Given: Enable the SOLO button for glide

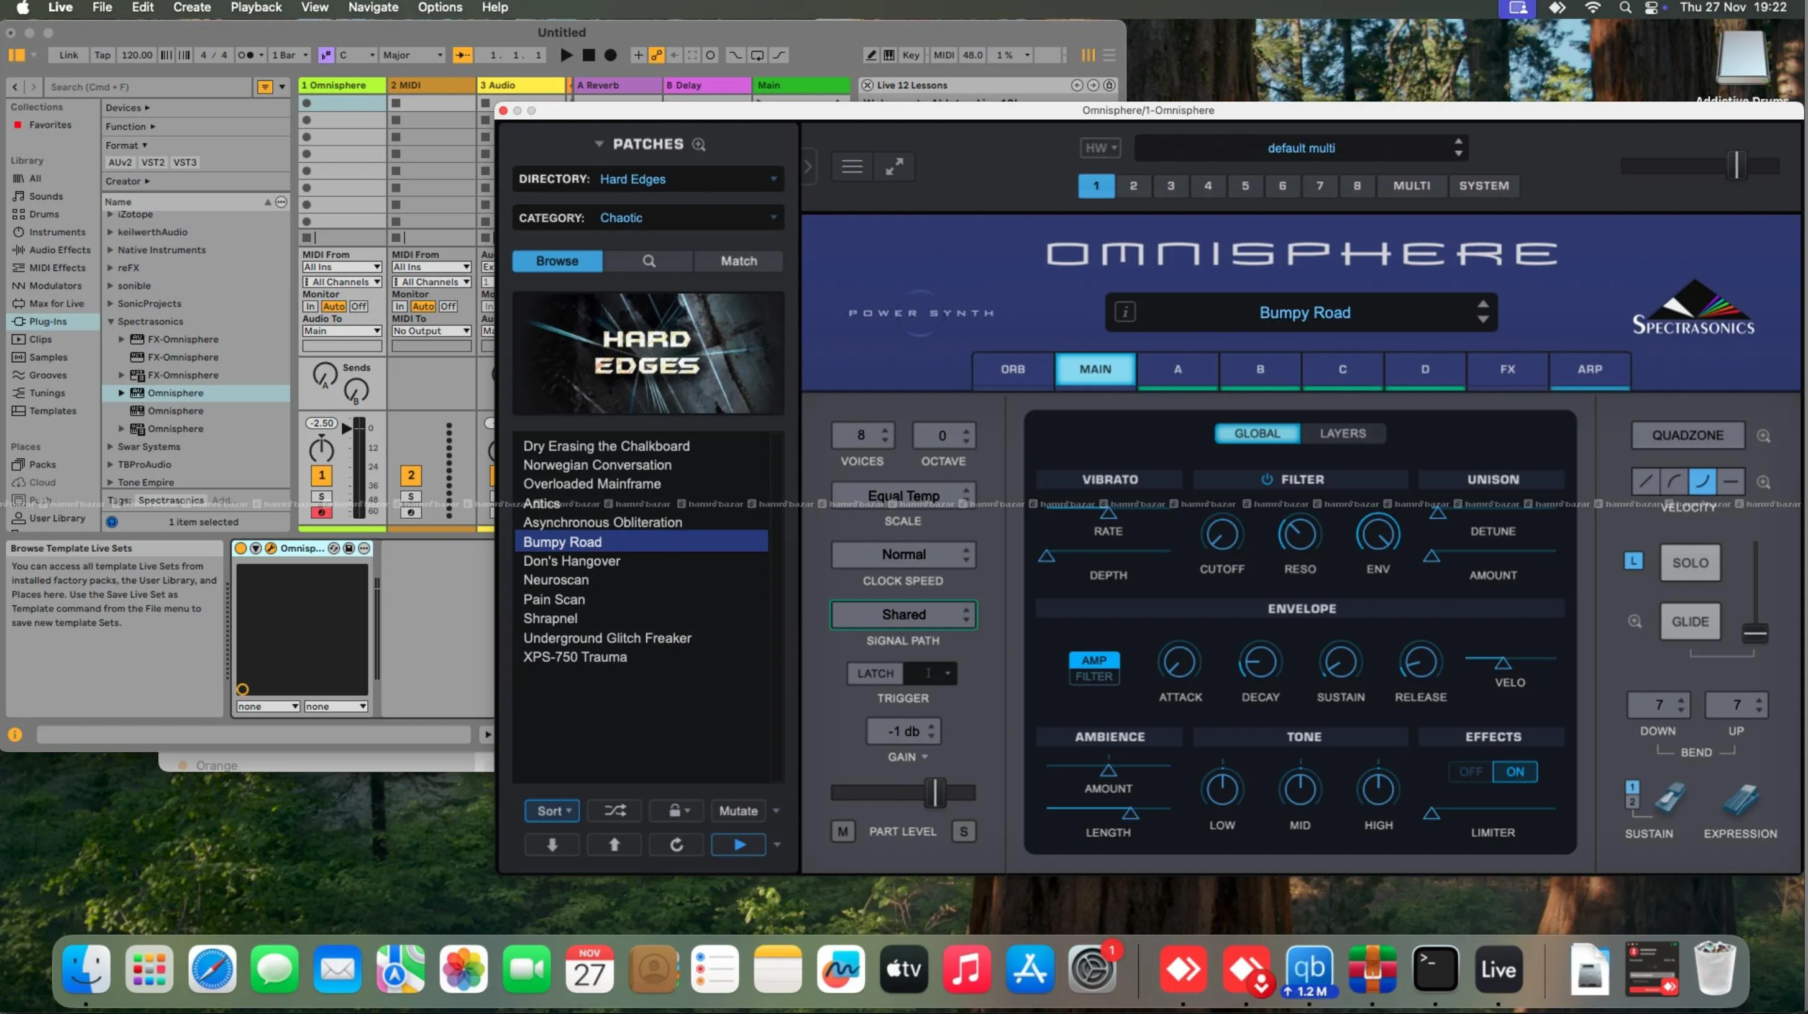Looking at the screenshot, I should (x=1690, y=563).
